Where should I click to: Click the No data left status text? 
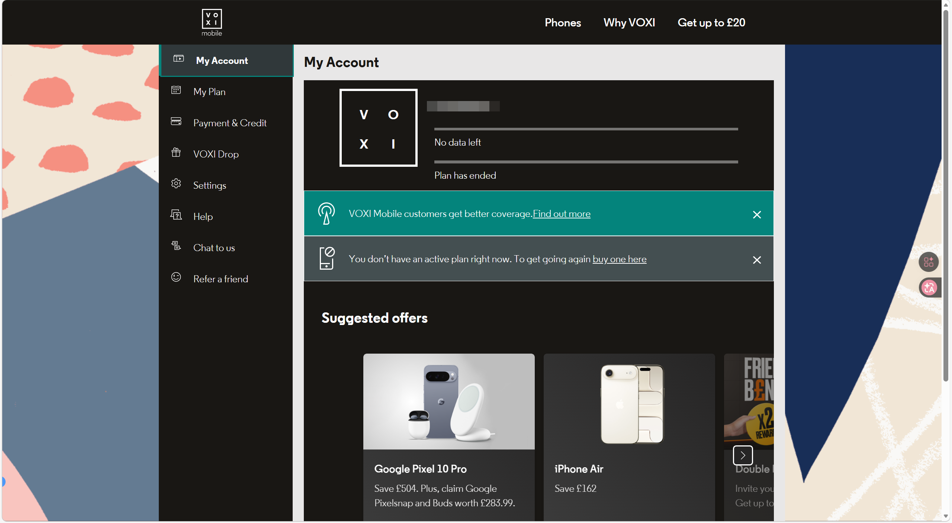pos(457,143)
